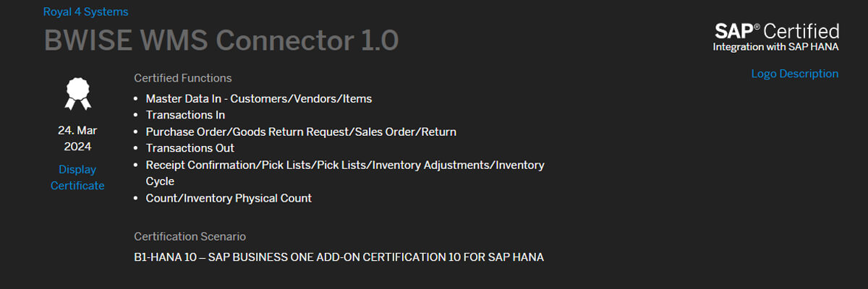Select the Receipt Confirmation/Pick Lists item
Image resolution: width=868 pixels, height=289 pixels.
coord(344,165)
